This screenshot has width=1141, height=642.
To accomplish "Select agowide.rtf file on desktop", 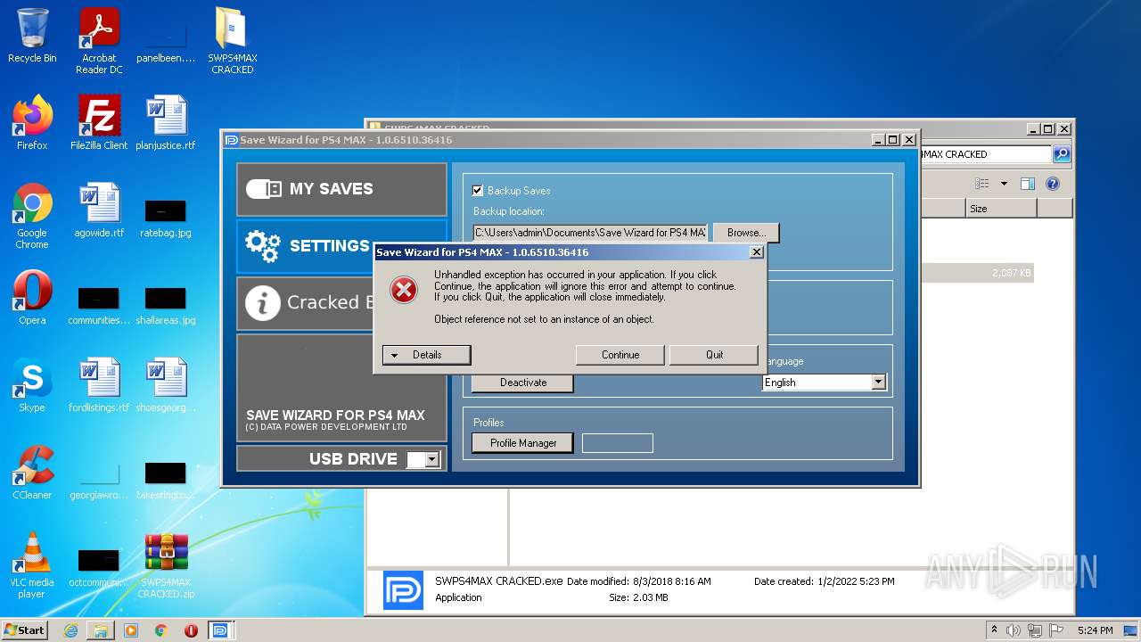I will (99, 210).
